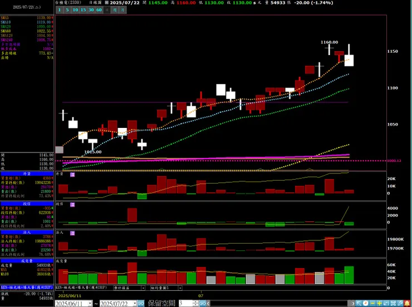Switch to the 1-minute timeframe

(60, 10)
